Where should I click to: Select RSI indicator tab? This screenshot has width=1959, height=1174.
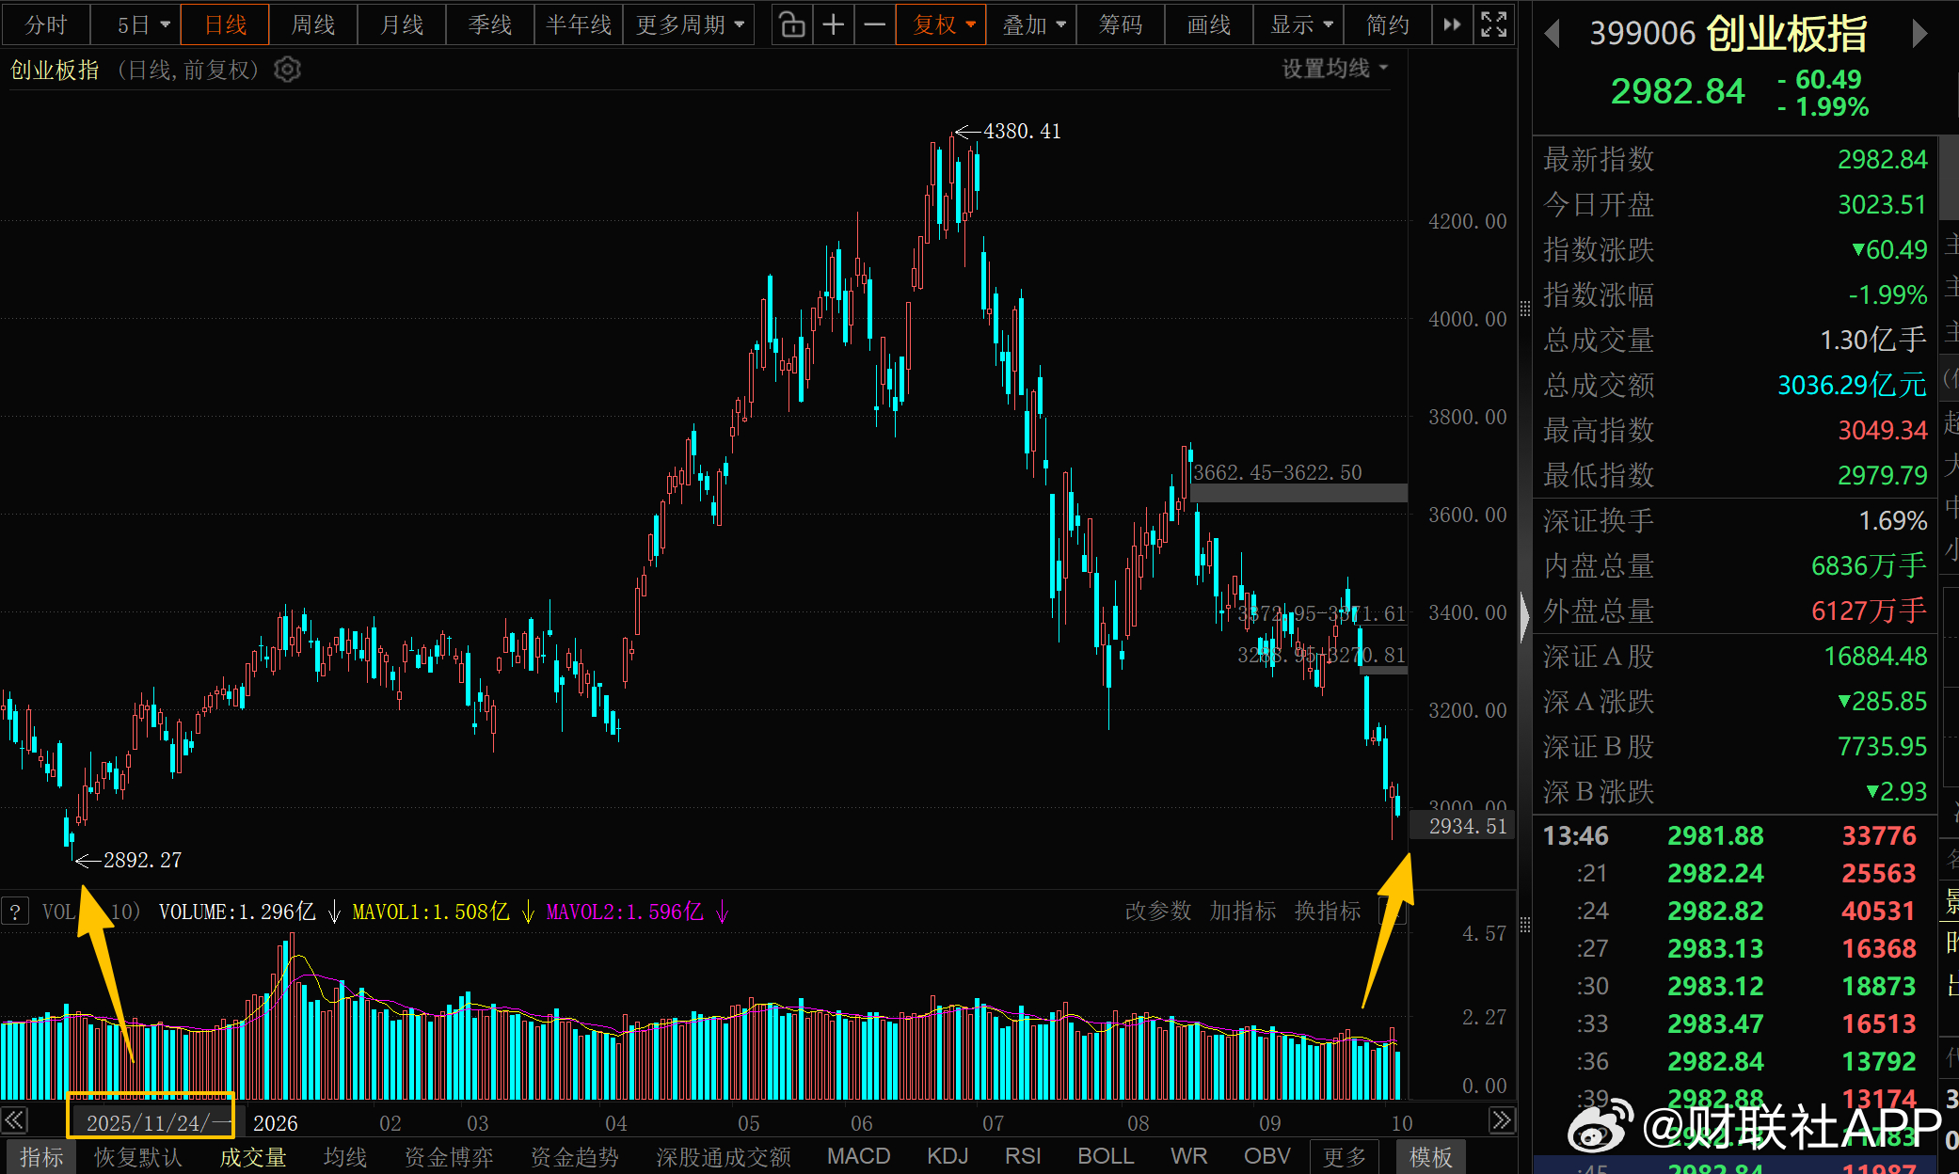coord(1023,1156)
